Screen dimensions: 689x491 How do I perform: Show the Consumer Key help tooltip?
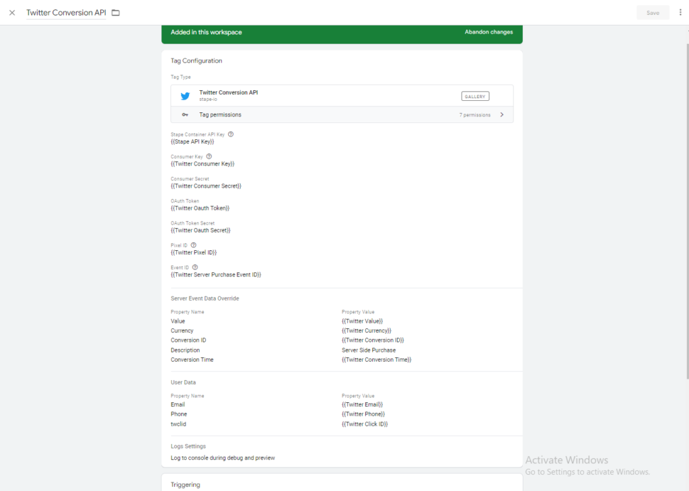[x=209, y=157]
